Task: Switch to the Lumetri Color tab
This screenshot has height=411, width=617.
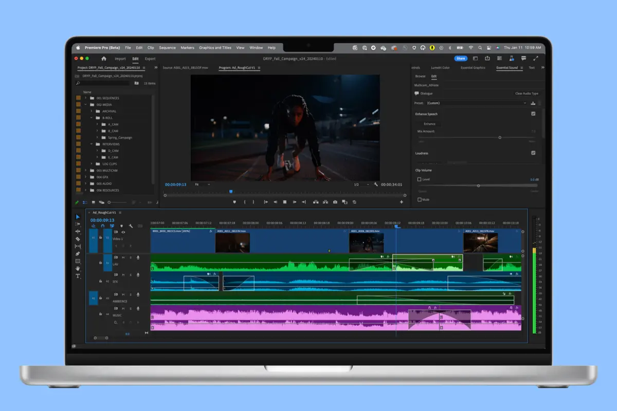Action: tap(440, 68)
